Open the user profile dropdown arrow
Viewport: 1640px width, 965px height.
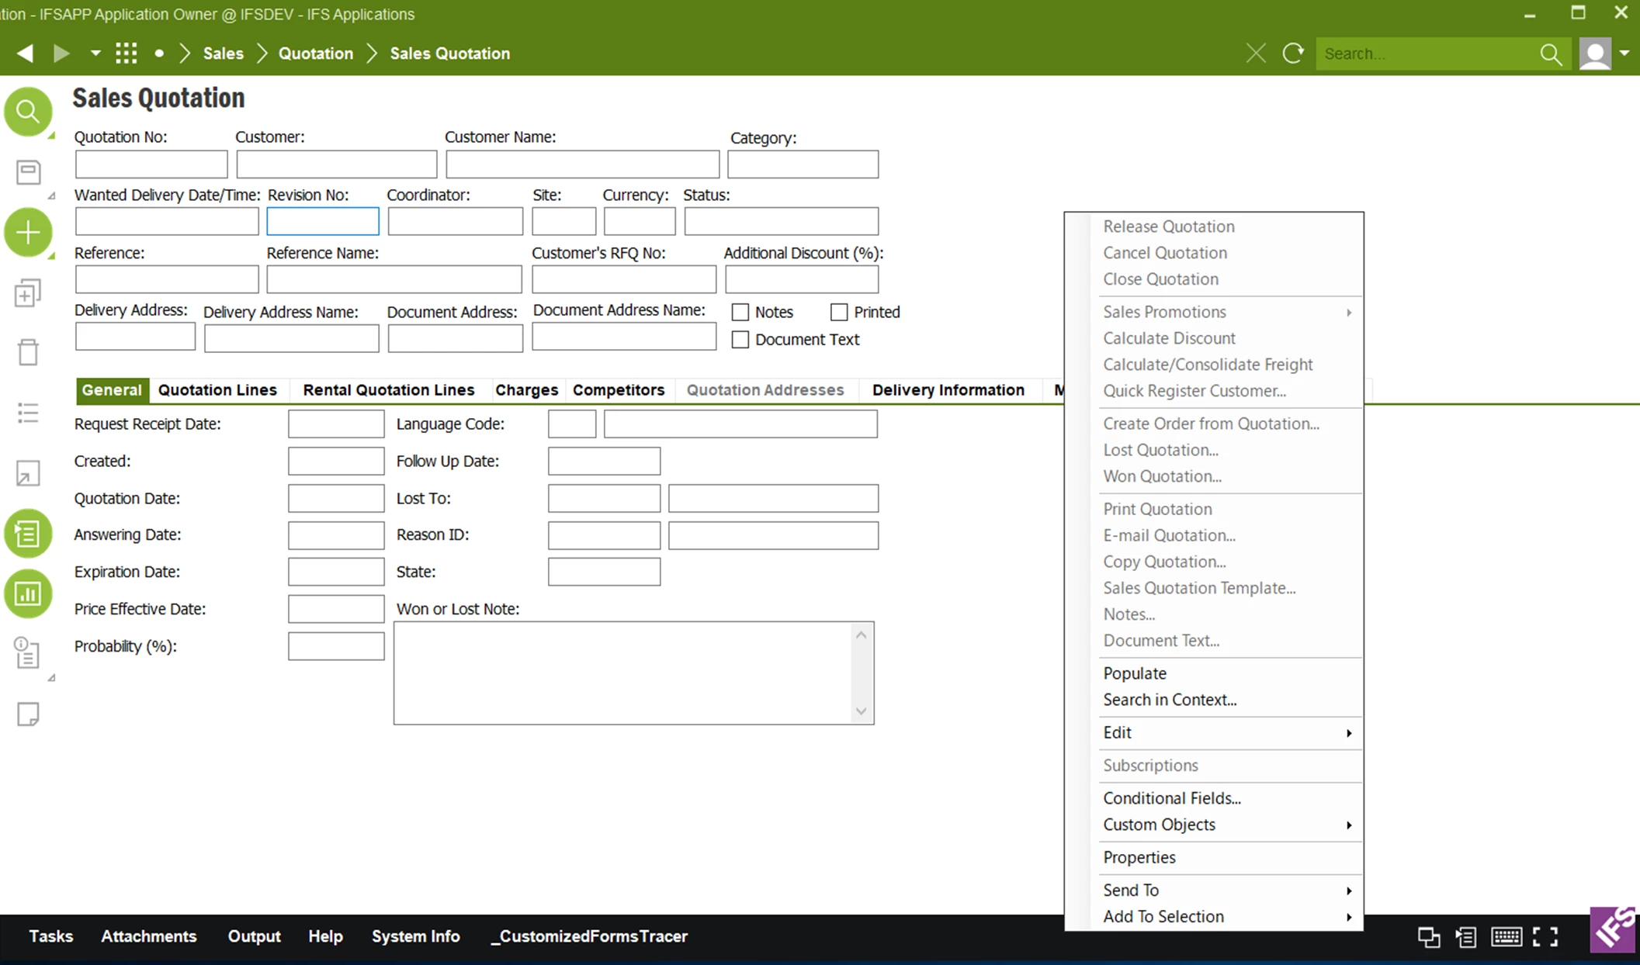tap(1624, 54)
